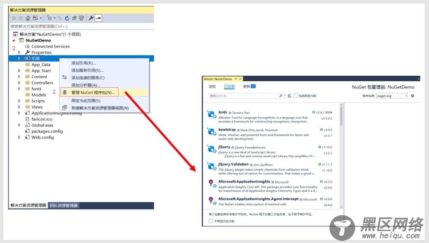Switch to the 已安装 tab
The image size is (429, 243).
click(229, 86)
